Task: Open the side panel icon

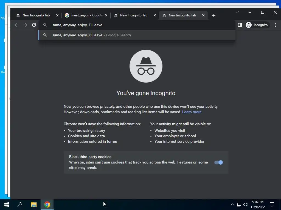Action: click(240, 25)
